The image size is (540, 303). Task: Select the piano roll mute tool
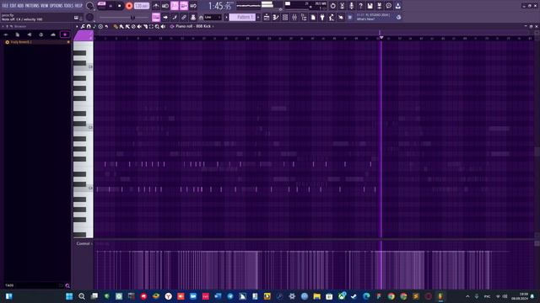[139, 26]
